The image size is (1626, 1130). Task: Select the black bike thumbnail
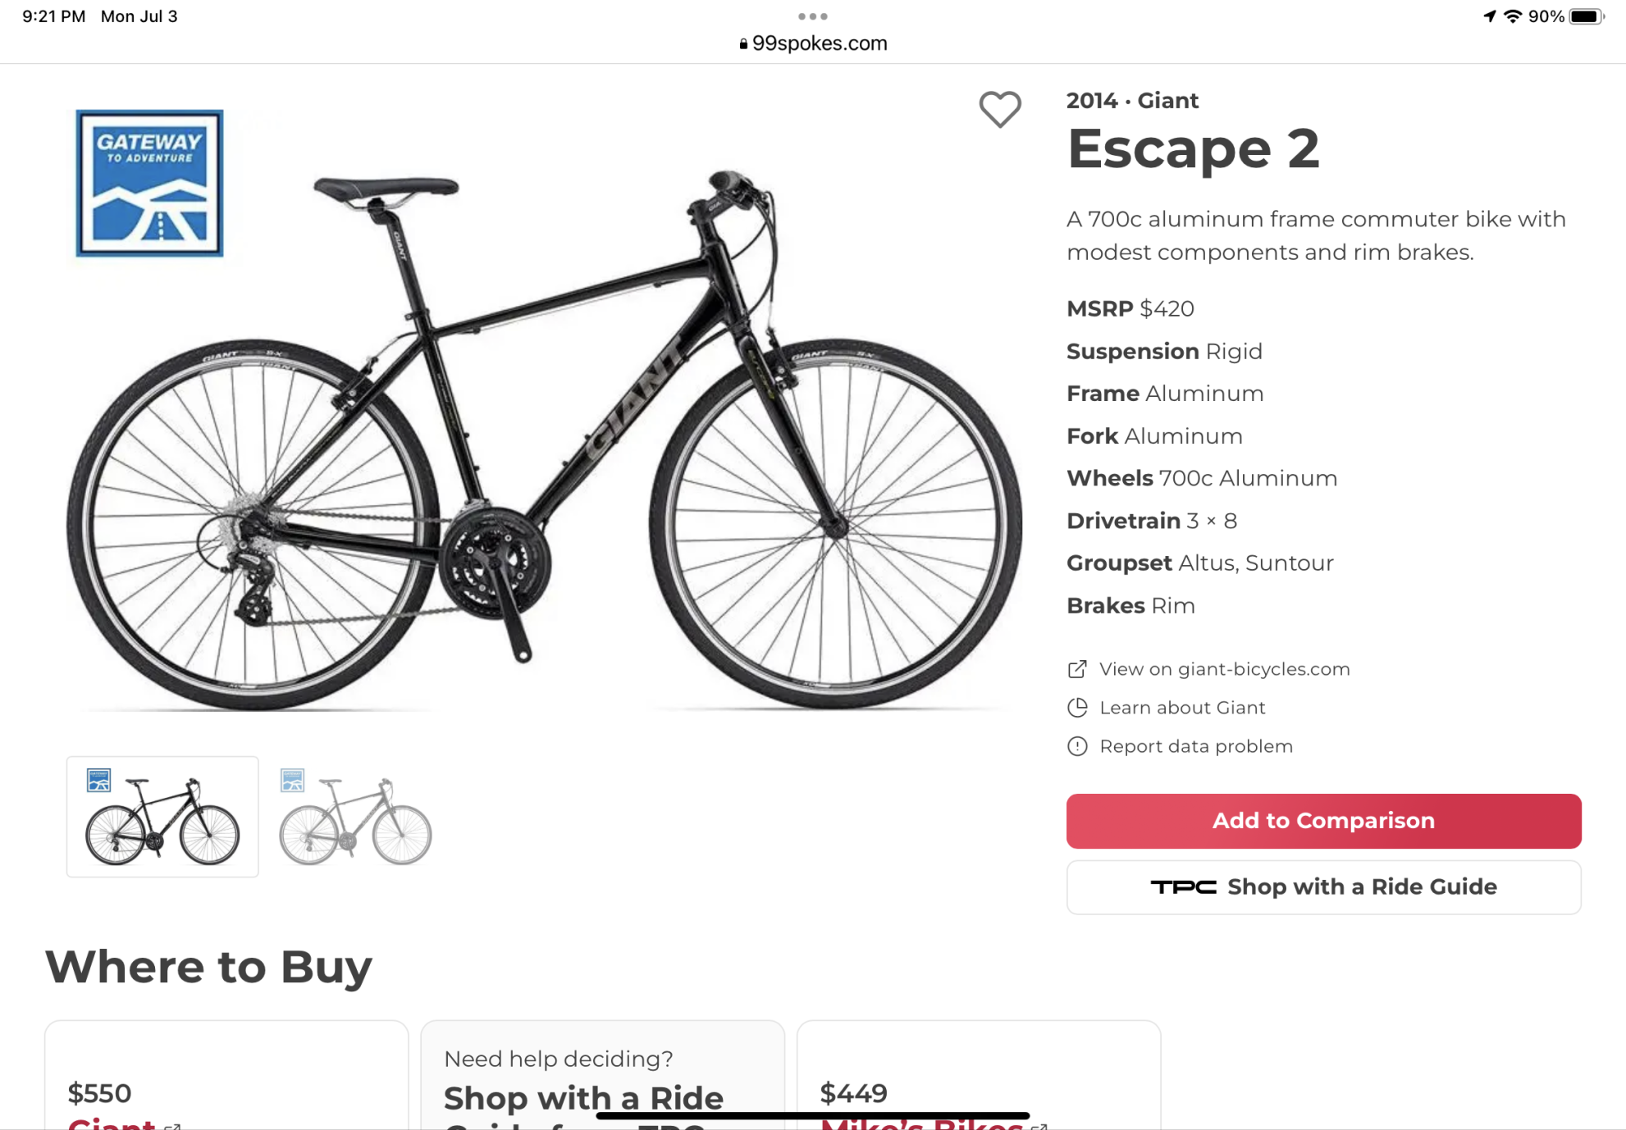click(x=162, y=817)
